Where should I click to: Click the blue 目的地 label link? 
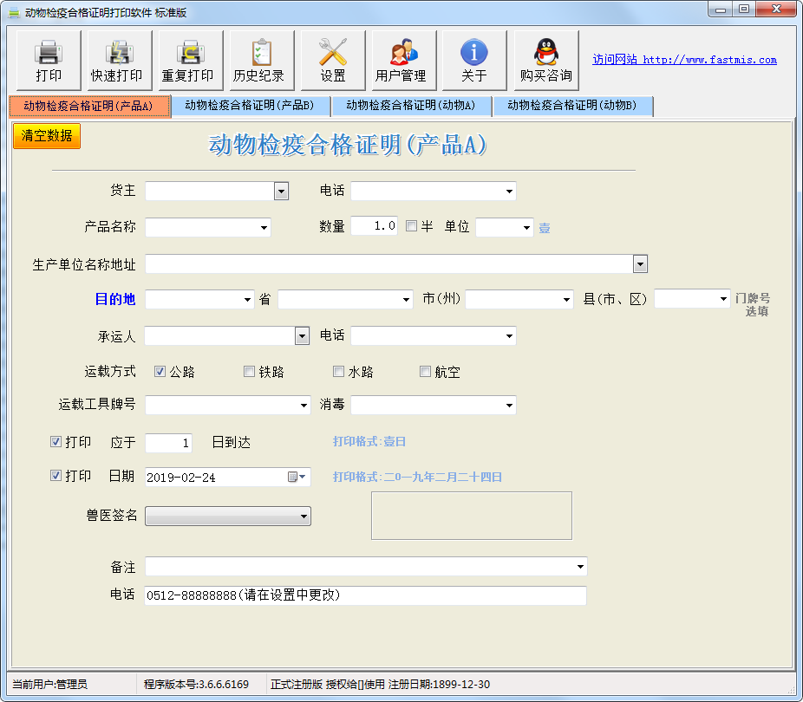[x=115, y=299]
